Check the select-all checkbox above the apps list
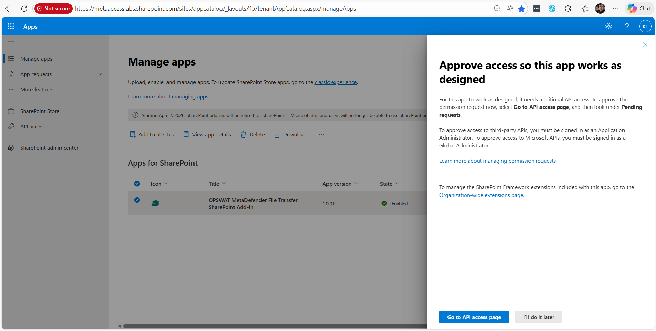The height and width of the screenshot is (331, 656). click(137, 183)
